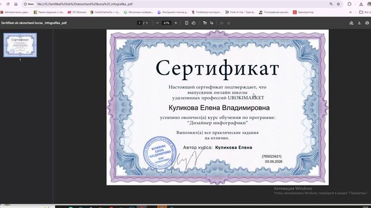Image resolution: width=371 pixels, height=208 pixels.
Task: Open the Инструмент поиска bookmark
Action: point(173,12)
